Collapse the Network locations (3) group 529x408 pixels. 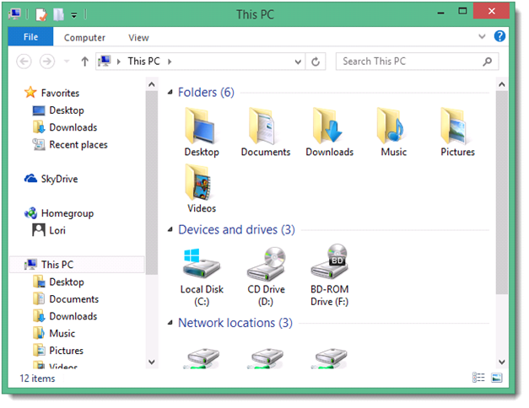tap(170, 323)
